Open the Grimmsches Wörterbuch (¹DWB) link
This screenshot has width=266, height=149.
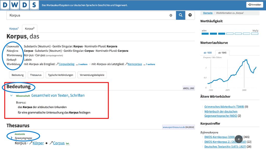pos(224,107)
